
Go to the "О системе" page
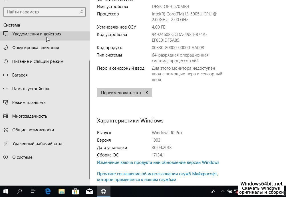(x=22, y=157)
